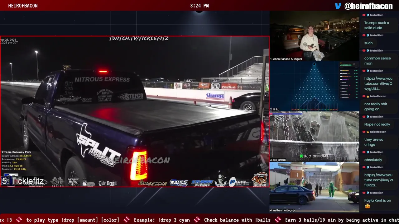Open the sjc_official stream panel
The width and height of the screenshot is (399, 224).
click(314, 137)
